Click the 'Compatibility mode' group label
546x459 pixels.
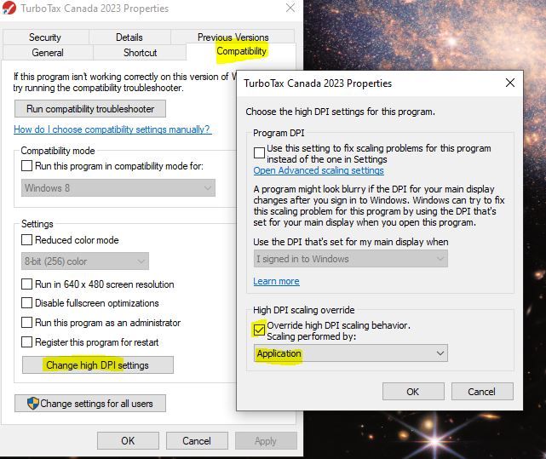(58, 151)
